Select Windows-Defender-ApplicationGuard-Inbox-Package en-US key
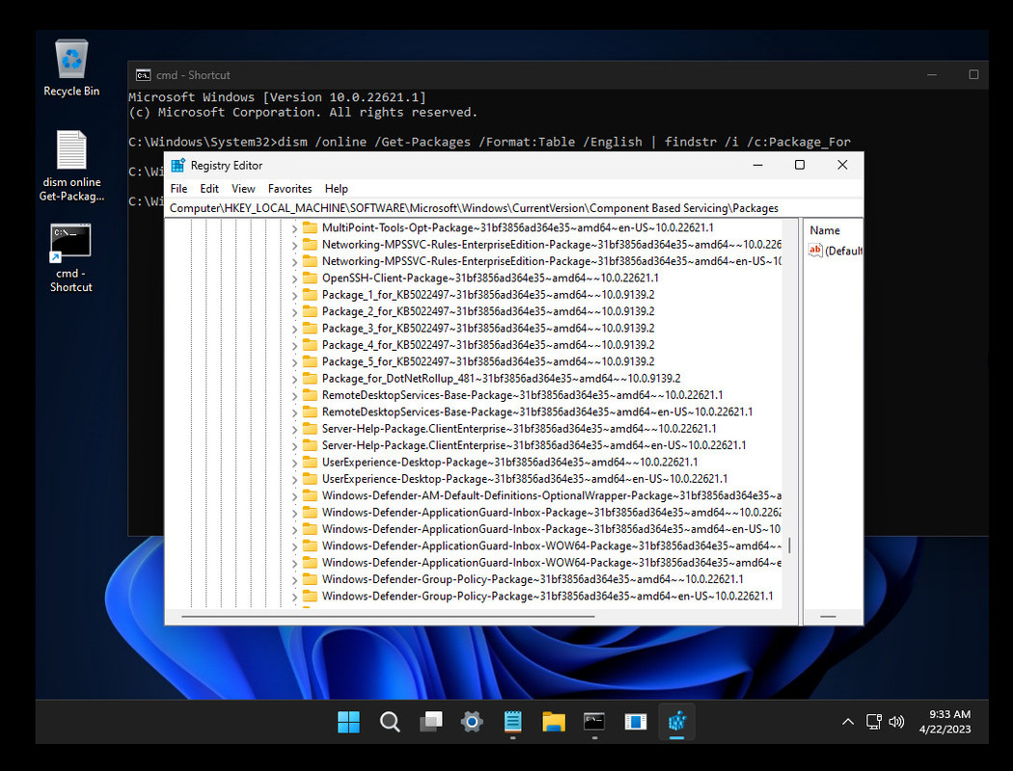 click(551, 529)
